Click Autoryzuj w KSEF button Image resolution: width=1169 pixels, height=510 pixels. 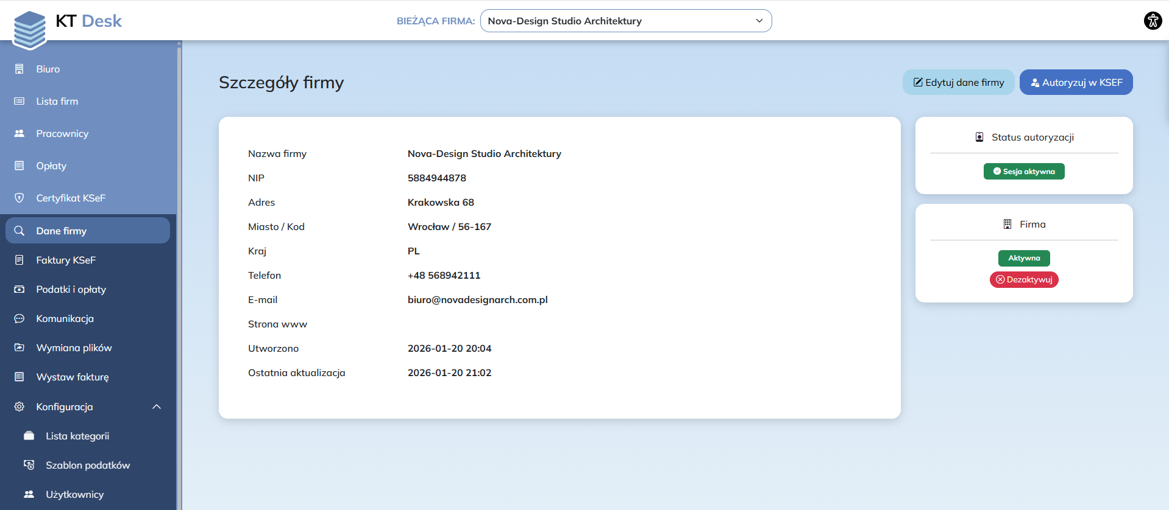pyautogui.click(x=1076, y=82)
